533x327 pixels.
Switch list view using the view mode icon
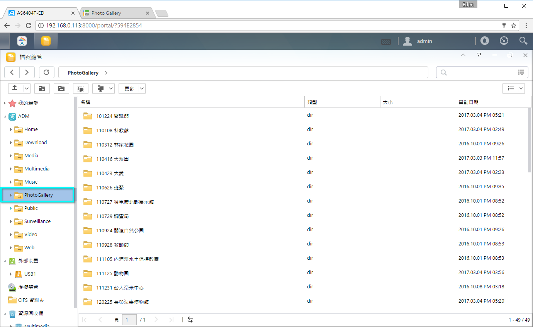tap(511, 89)
